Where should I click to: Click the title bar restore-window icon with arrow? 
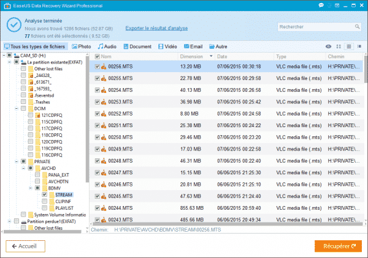[337, 5]
